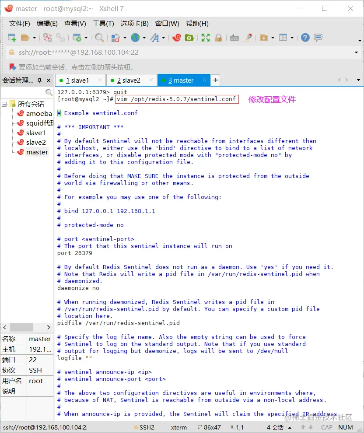Expand the address bar history dropdown

[356, 52]
